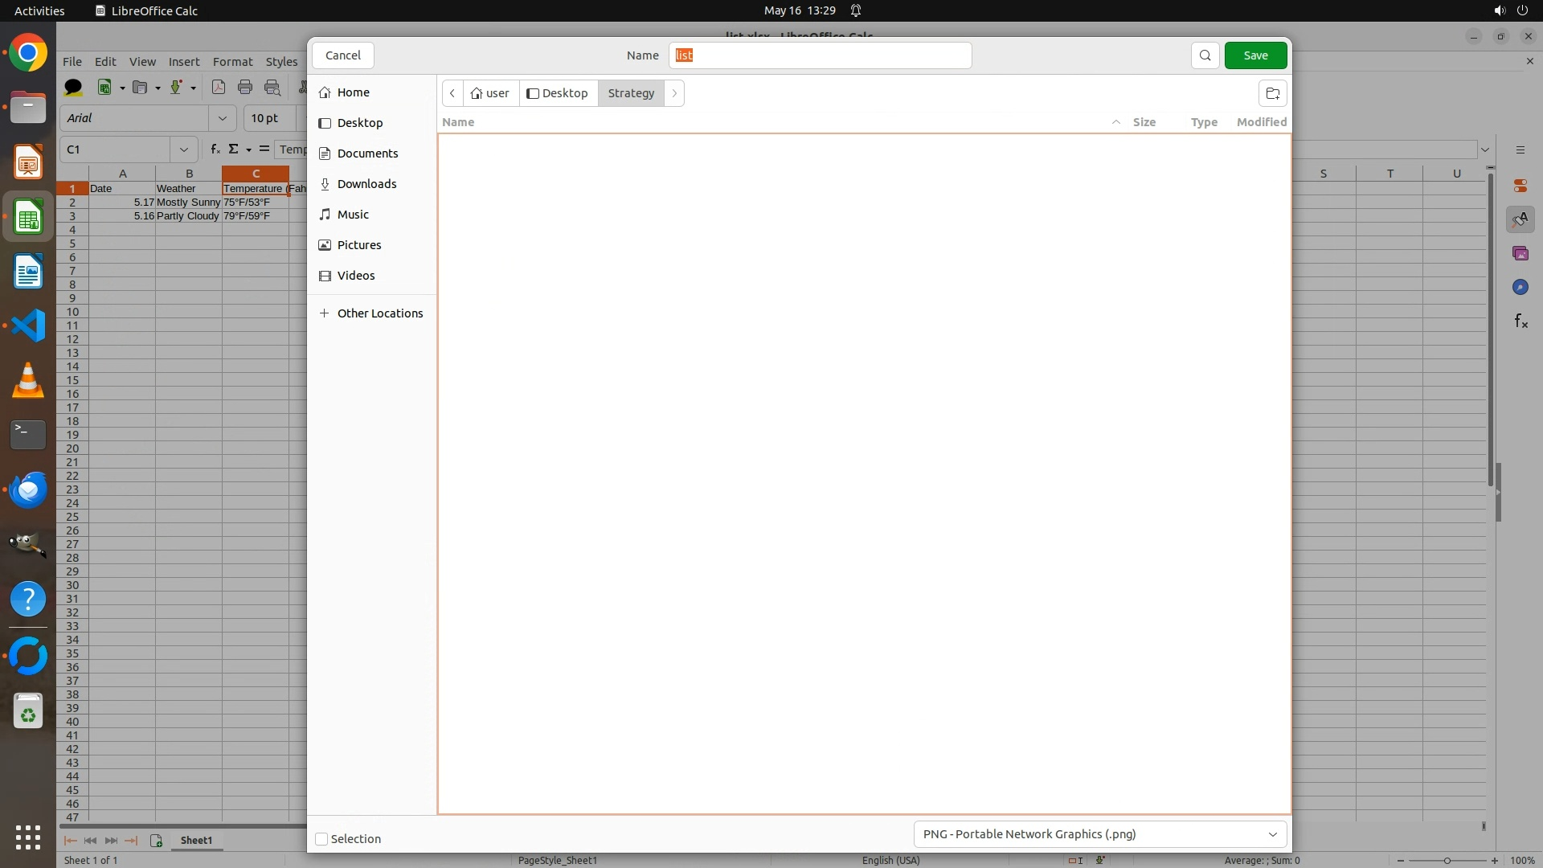The width and height of the screenshot is (1543, 868).
Task: Expand the Name Box dropdown arrow
Action: pos(183,149)
